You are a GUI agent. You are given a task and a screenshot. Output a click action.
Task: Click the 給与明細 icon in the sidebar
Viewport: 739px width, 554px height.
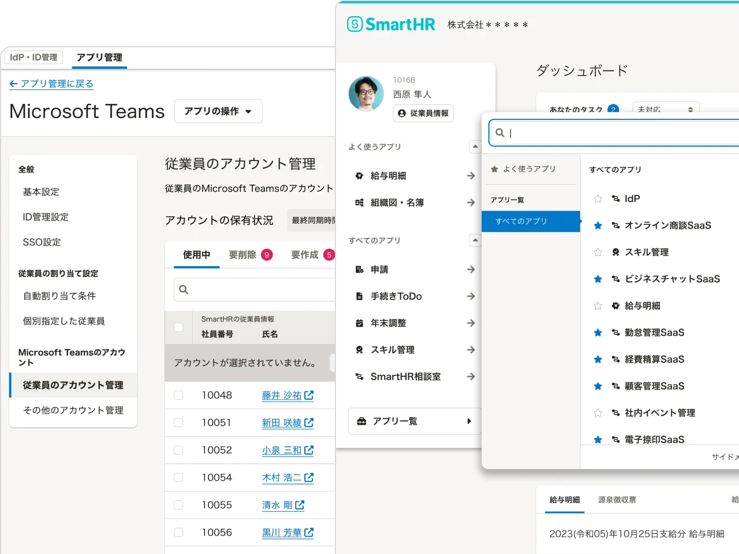pyautogui.click(x=359, y=176)
